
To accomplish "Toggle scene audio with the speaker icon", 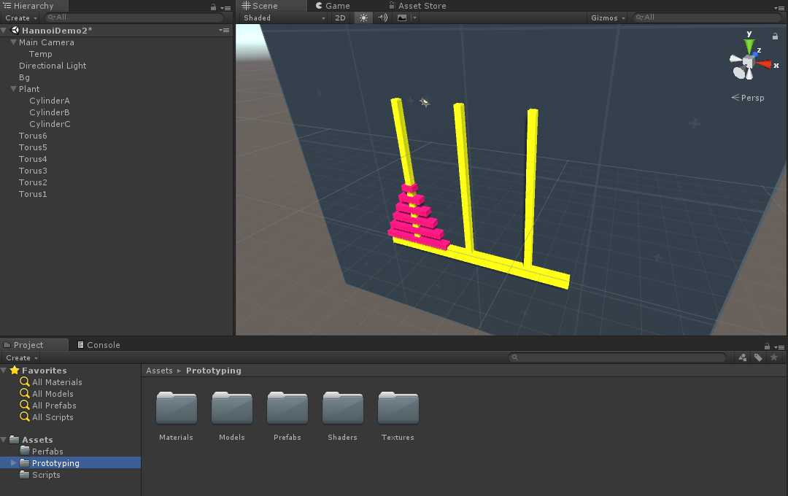I will pos(383,18).
